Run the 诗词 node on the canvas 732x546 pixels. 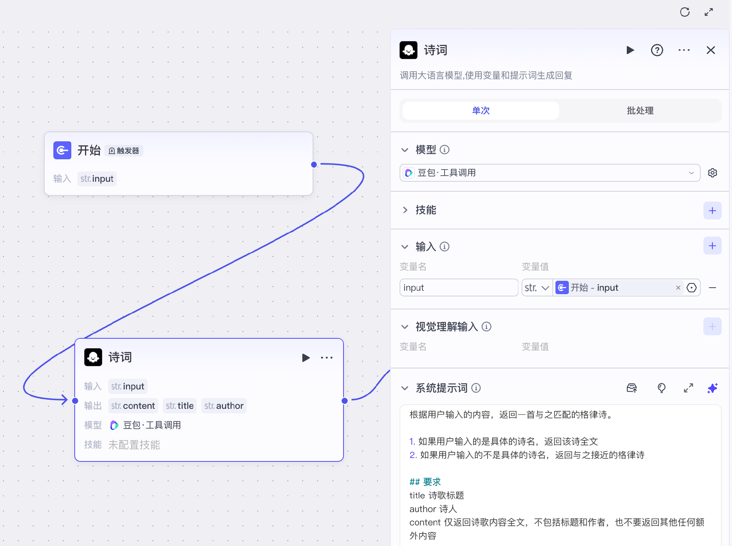306,357
